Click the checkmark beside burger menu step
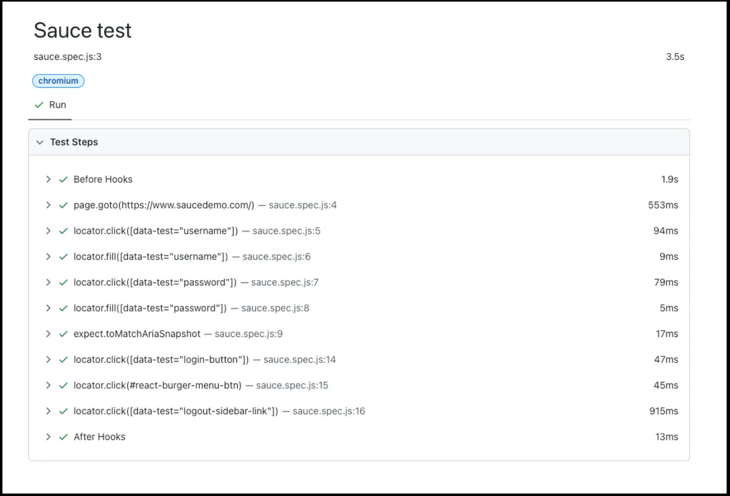730x496 pixels. pos(64,386)
